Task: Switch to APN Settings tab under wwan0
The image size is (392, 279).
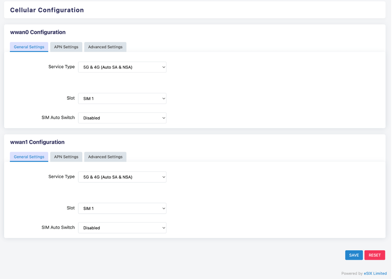Action: coord(66,47)
